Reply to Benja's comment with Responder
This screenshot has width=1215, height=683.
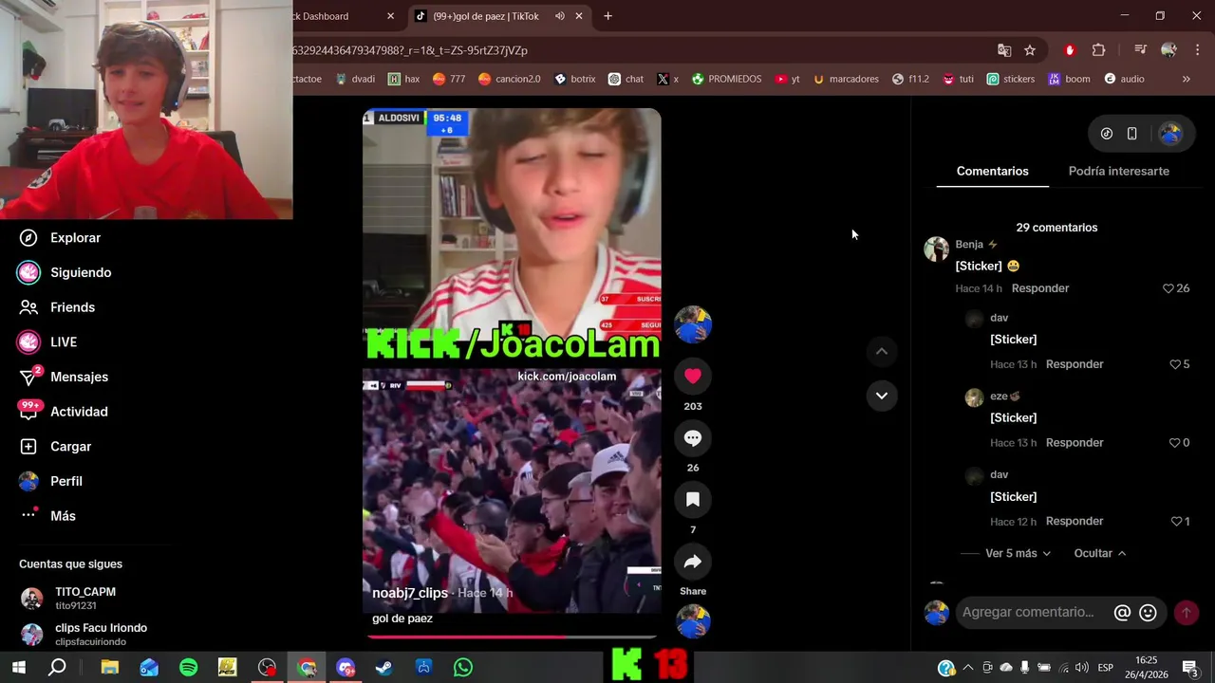click(x=1039, y=288)
